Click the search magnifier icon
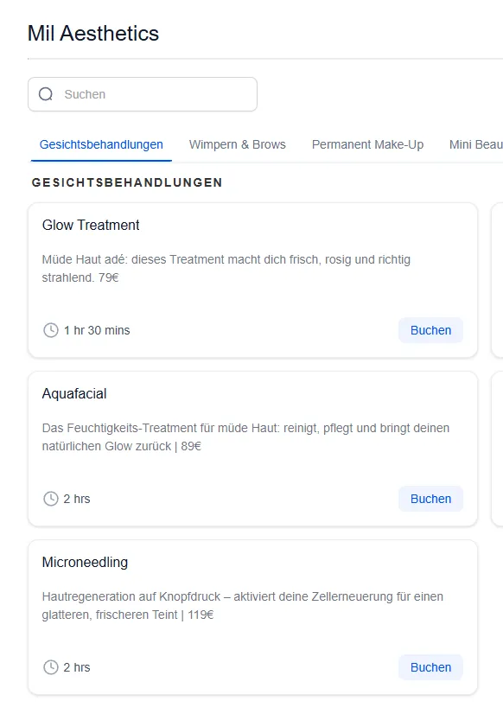Screen dimensions: 503x720 tap(46, 94)
